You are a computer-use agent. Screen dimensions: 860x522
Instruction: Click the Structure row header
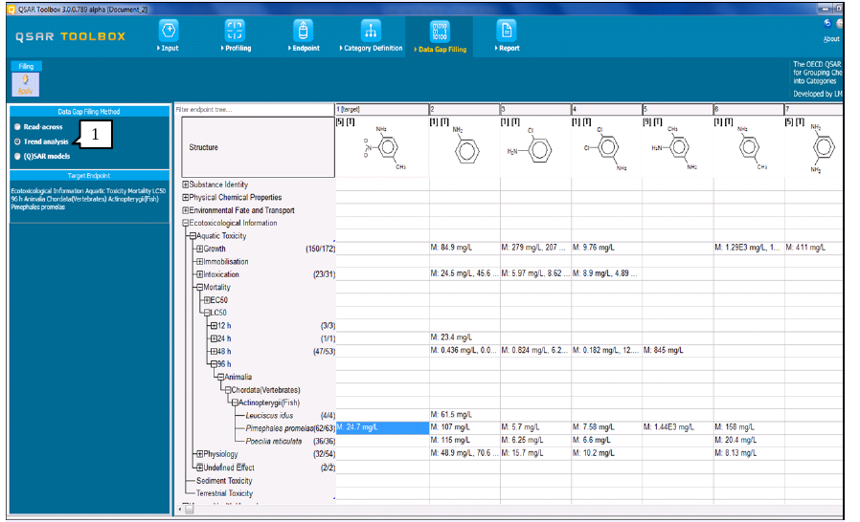tap(258, 147)
